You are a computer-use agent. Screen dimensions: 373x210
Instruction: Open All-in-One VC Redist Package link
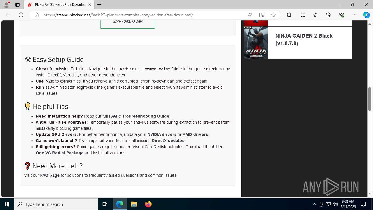(130, 150)
